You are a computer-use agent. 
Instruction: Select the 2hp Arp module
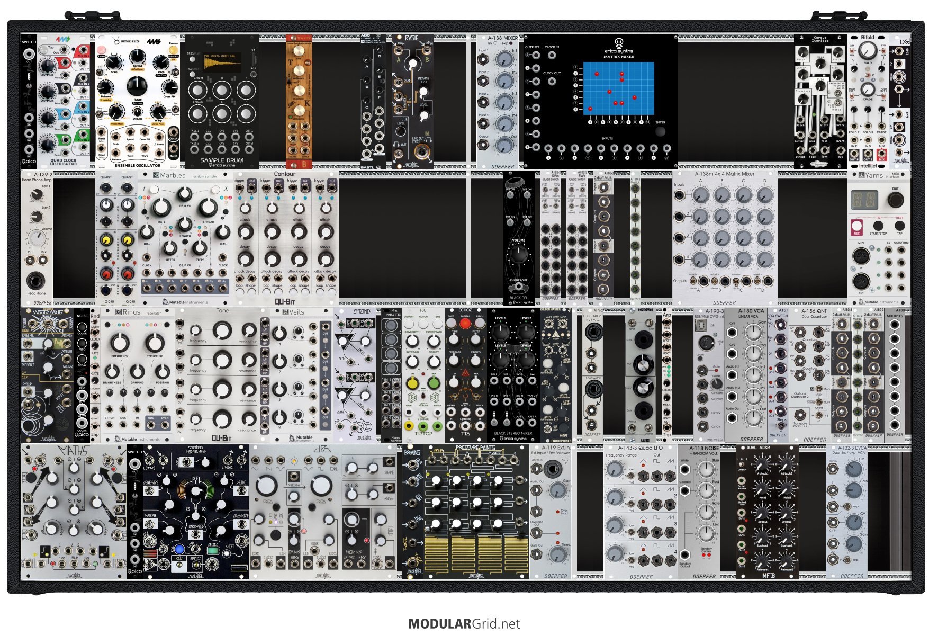click(x=667, y=375)
